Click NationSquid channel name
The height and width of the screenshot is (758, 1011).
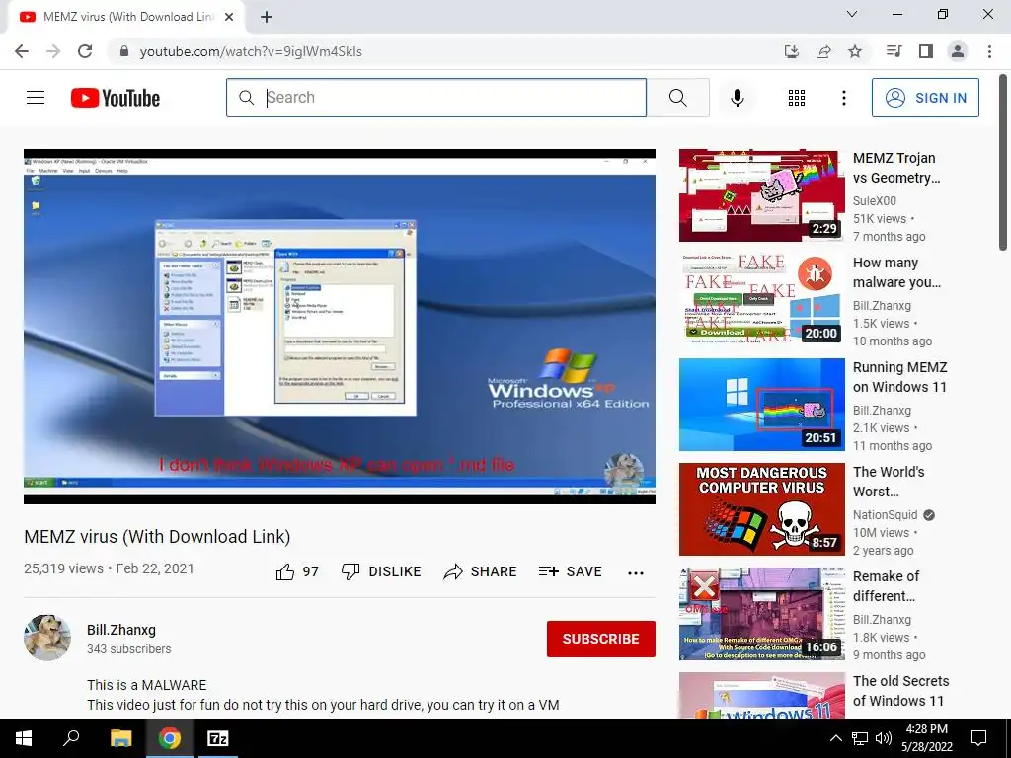(885, 515)
